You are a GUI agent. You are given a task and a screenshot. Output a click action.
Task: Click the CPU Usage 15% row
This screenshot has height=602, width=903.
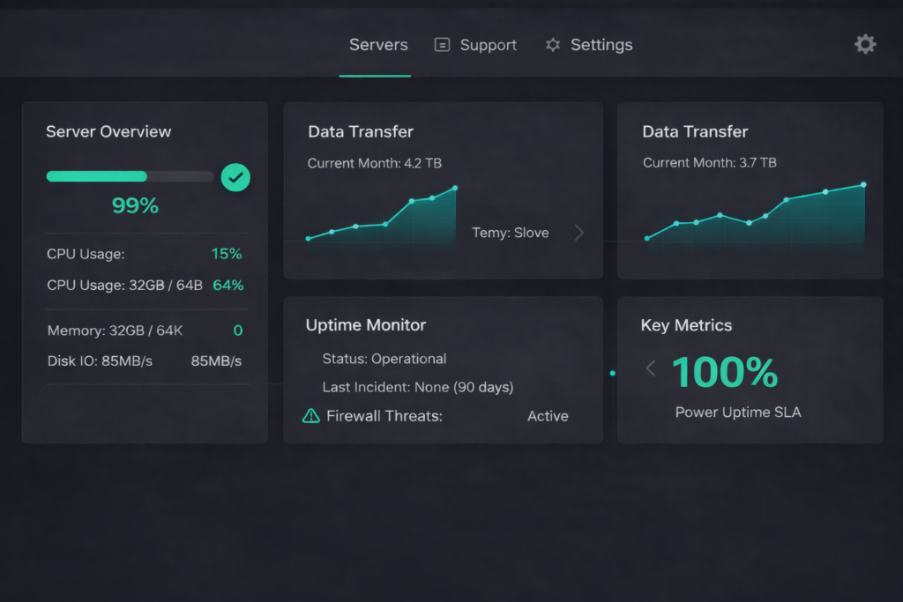(145, 254)
